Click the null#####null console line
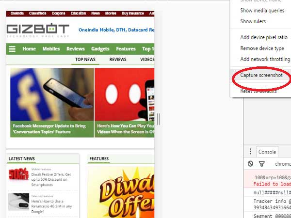This screenshot has height=218, width=291. pyautogui.click(x=272, y=193)
